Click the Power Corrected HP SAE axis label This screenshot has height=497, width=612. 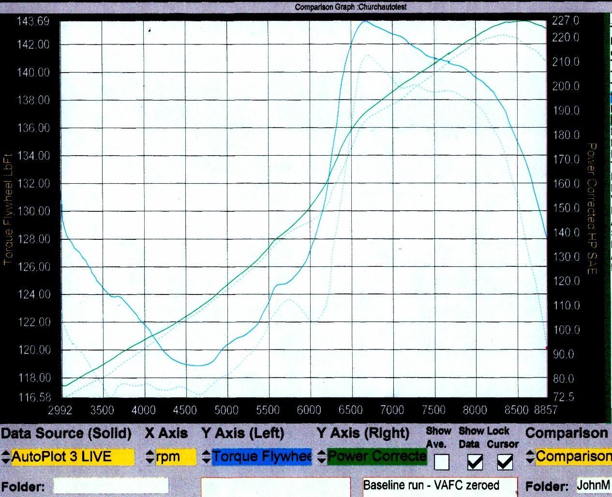click(591, 208)
